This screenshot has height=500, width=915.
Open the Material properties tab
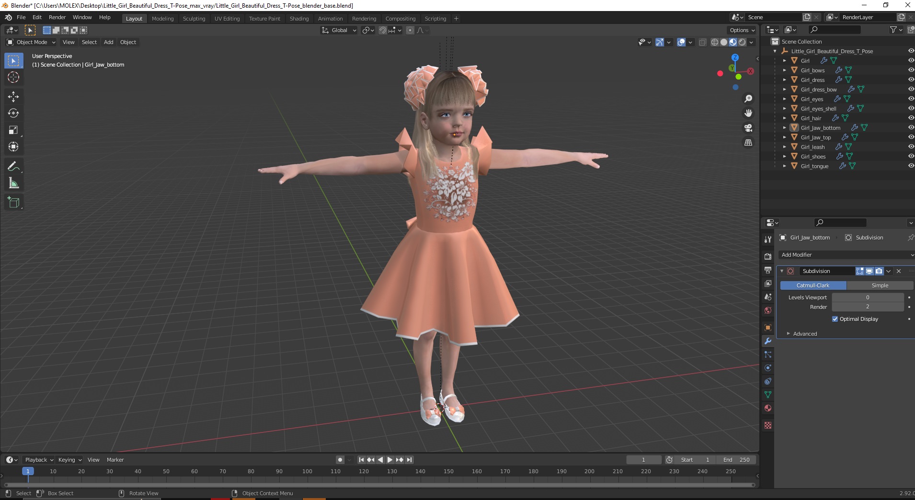[768, 408]
